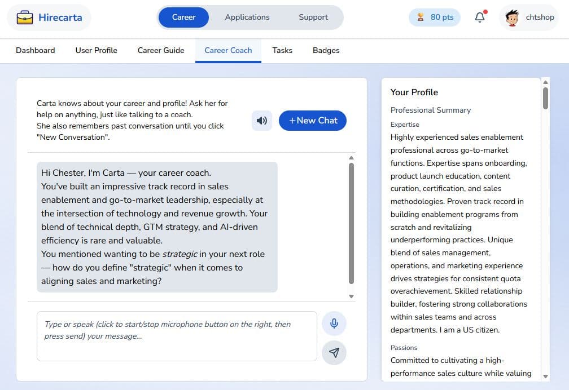
Task: Switch to the Dashboard tab
Action: (x=35, y=50)
